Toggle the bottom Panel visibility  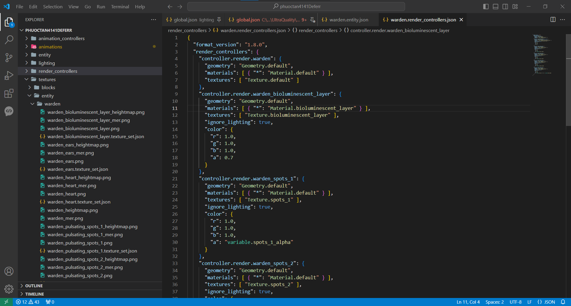click(495, 7)
